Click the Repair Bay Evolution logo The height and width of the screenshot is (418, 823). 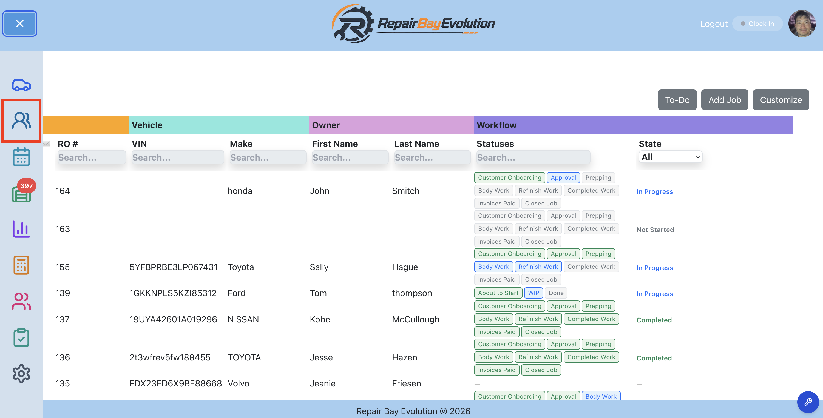(x=413, y=24)
